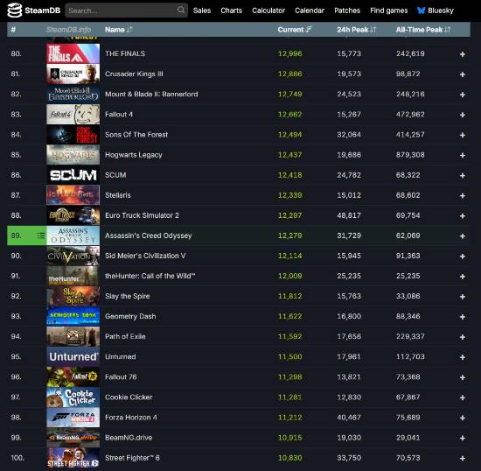Go to the Calculator page
The width and height of the screenshot is (481, 471).
coord(268,11)
